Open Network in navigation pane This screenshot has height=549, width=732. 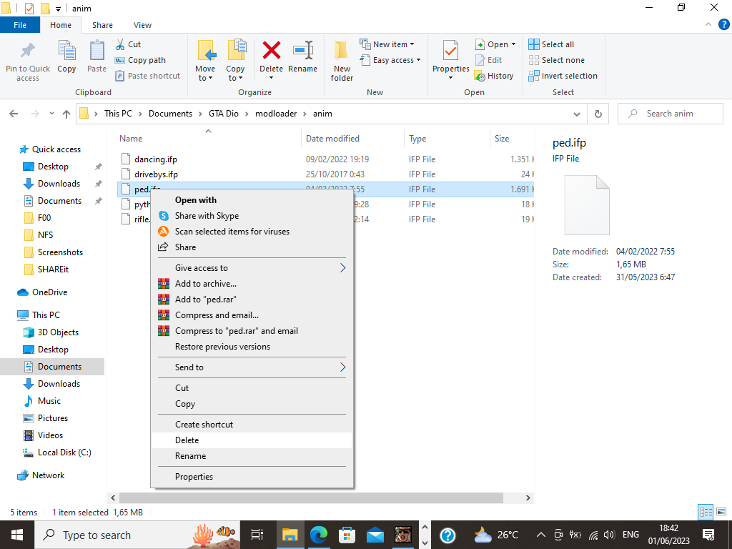(48, 475)
